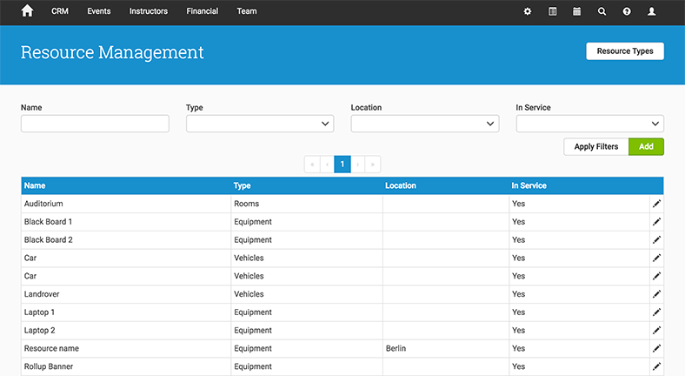Image resolution: width=685 pixels, height=376 pixels.
Task: Click Yes in the Auditorium row
Action: pos(518,204)
